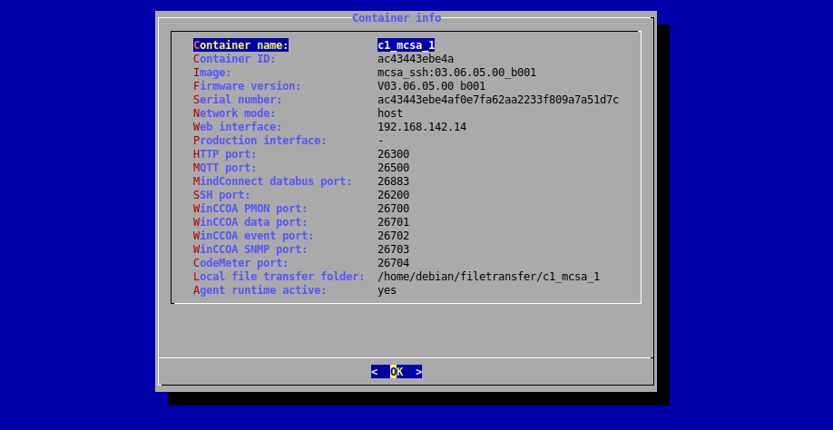Select the highlighted 'Container name:' label
This screenshot has height=430, width=833.
click(x=240, y=45)
